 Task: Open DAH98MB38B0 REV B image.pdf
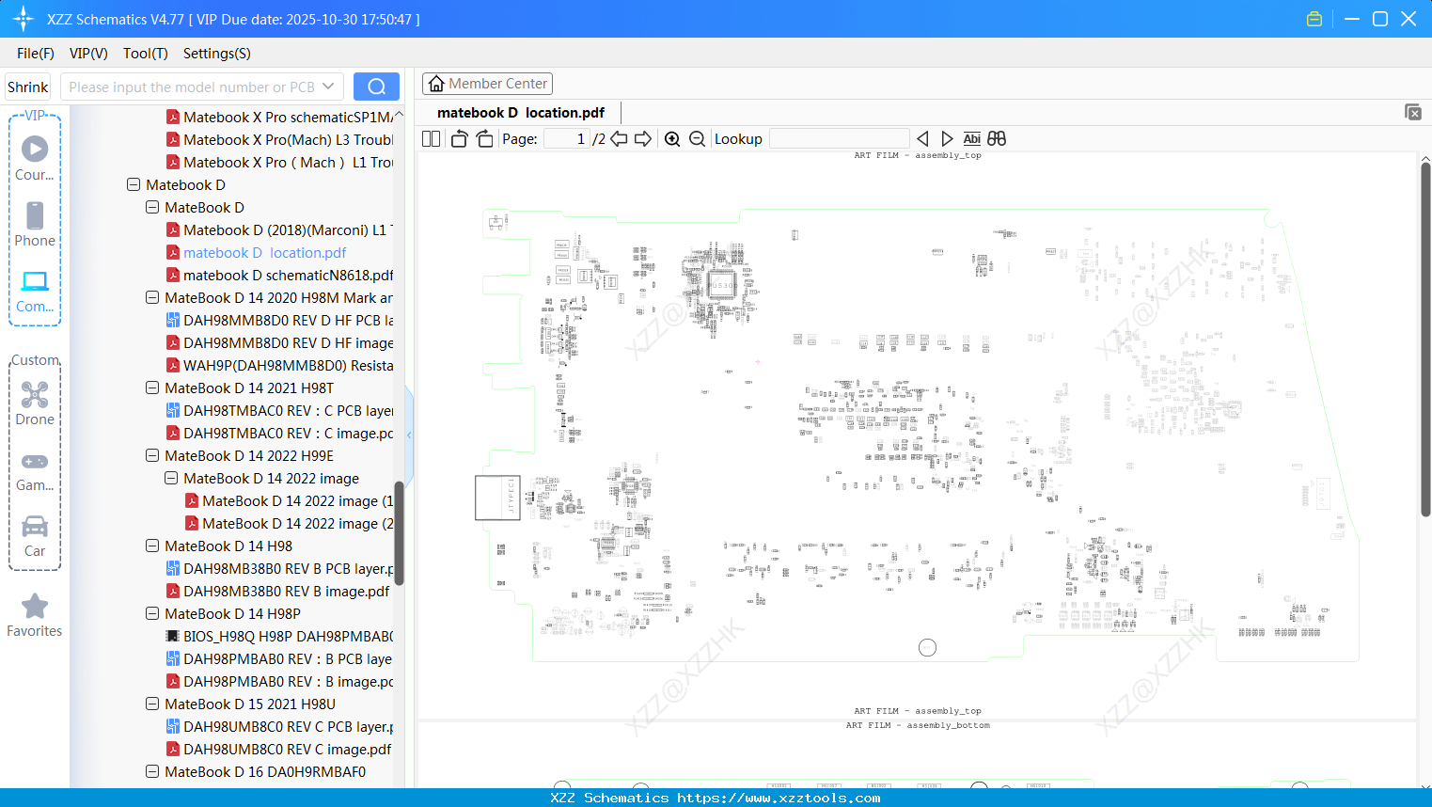278,592
